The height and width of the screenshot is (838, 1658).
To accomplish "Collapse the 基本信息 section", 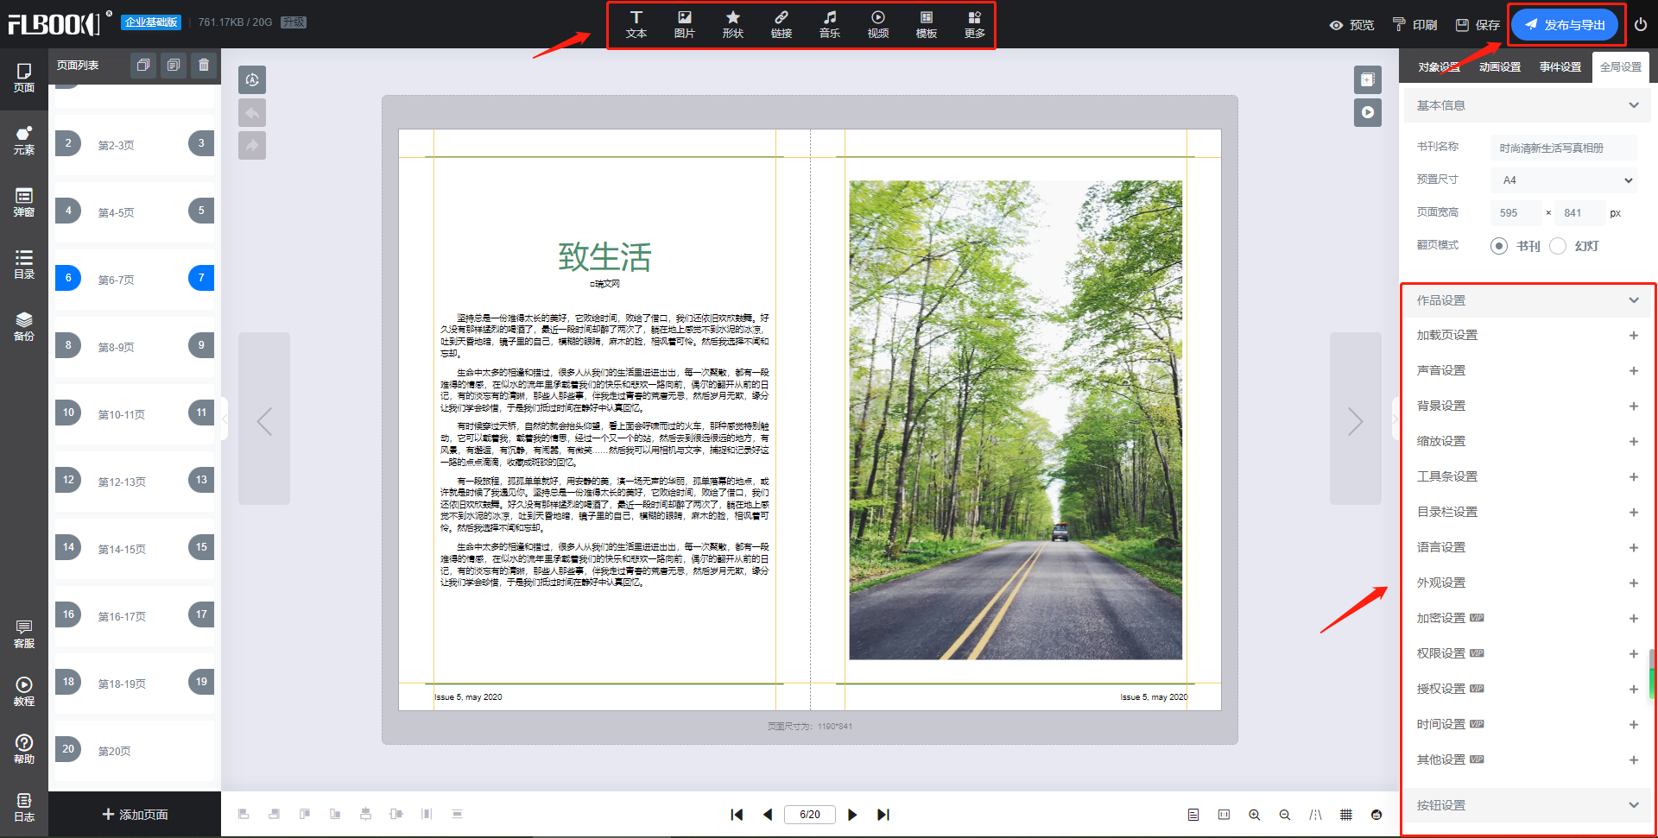I will [x=1634, y=105].
